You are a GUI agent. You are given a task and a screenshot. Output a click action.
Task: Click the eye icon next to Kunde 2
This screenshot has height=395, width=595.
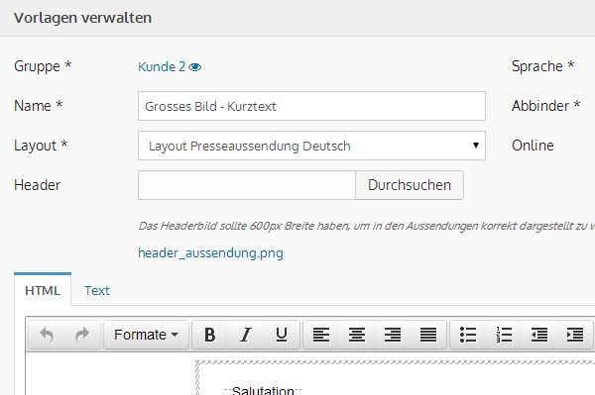195,67
